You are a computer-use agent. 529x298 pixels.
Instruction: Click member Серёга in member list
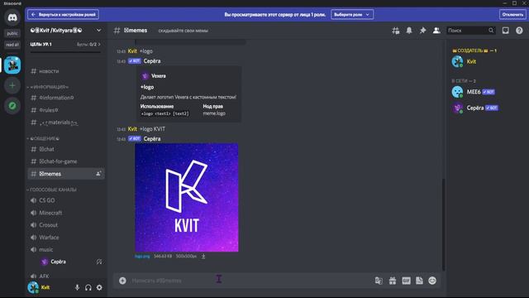486,108
